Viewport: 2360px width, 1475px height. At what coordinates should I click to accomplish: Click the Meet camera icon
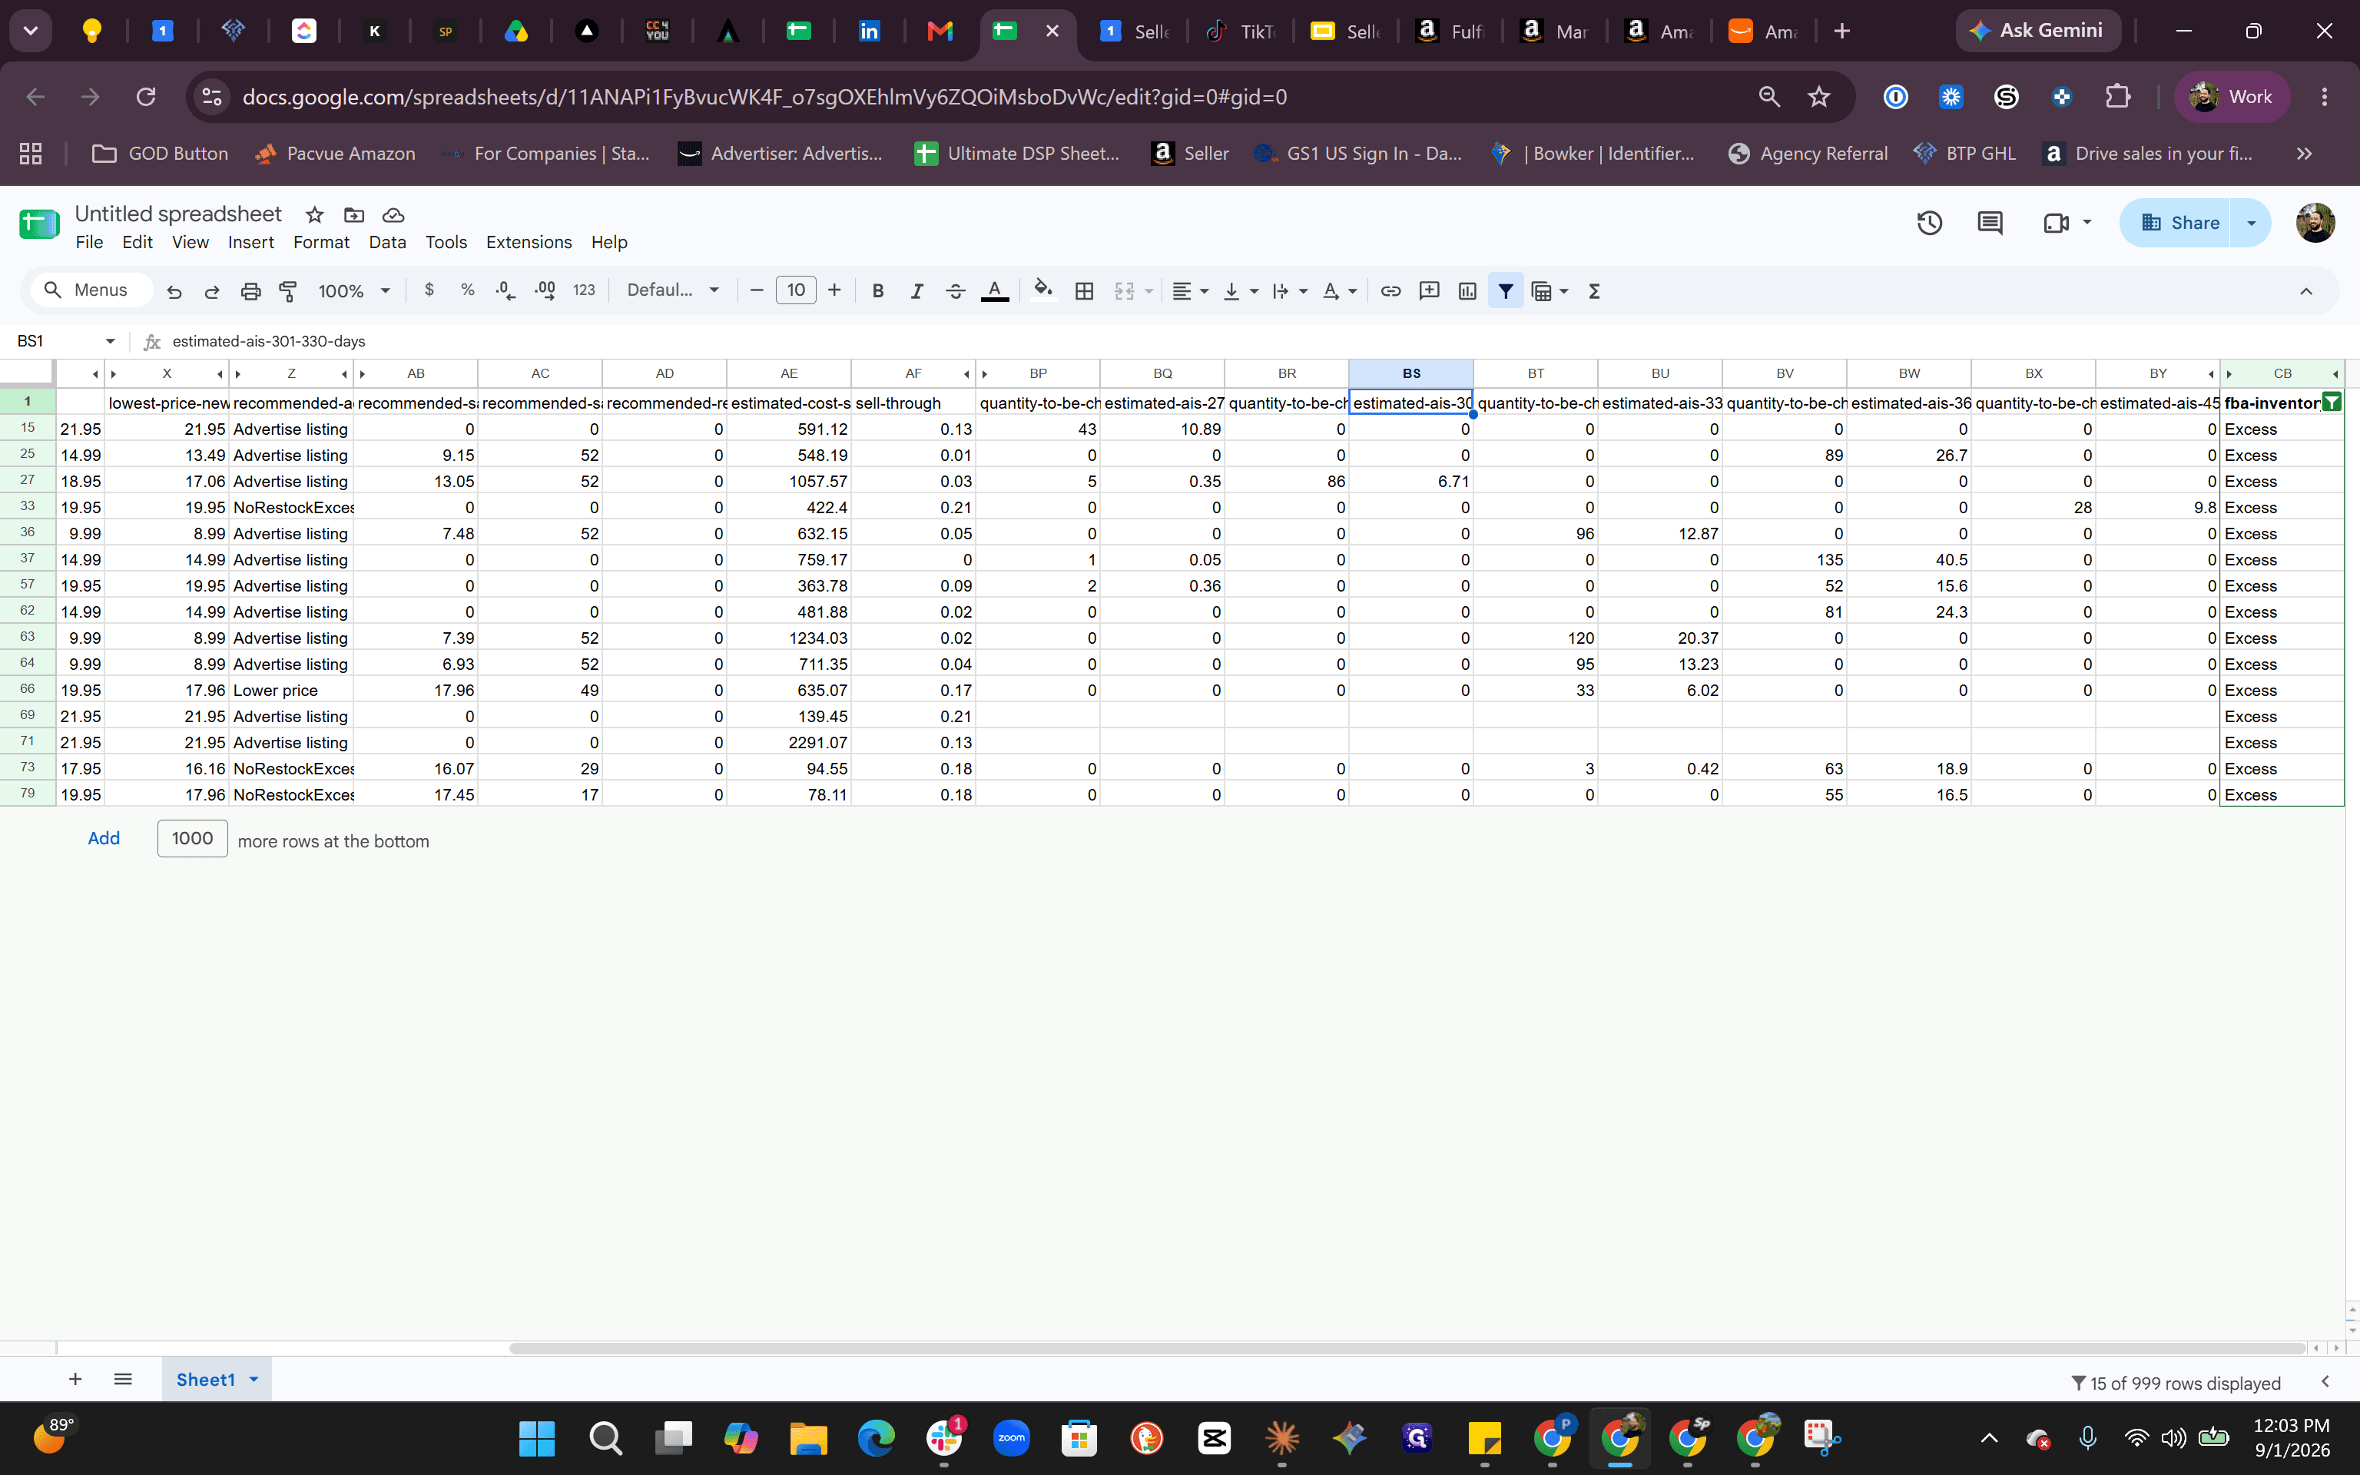pos(2056,223)
